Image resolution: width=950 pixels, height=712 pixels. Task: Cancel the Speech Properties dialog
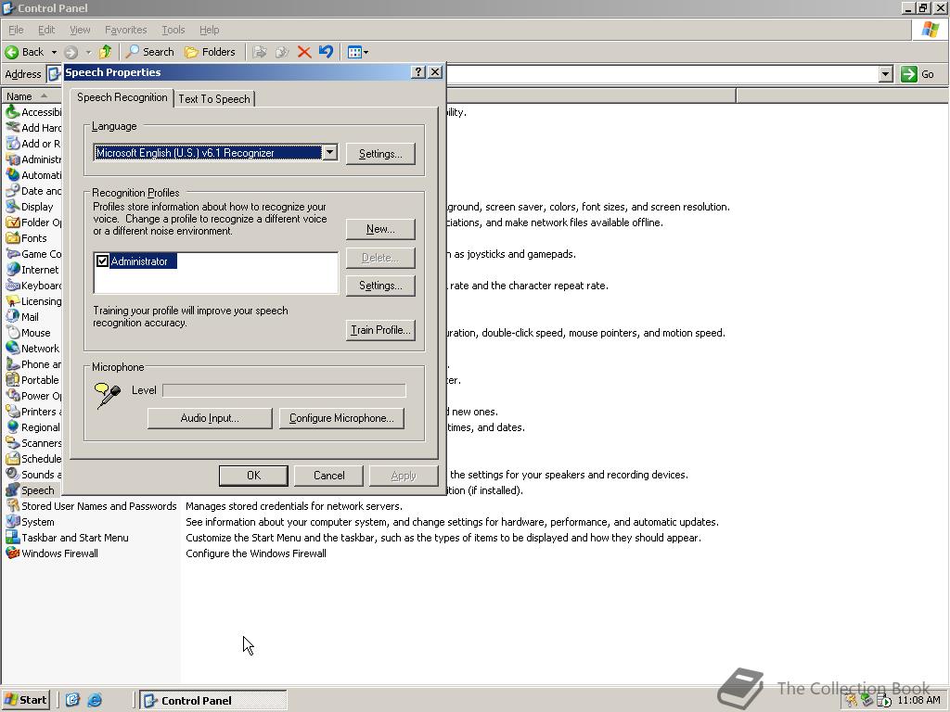(328, 476)
